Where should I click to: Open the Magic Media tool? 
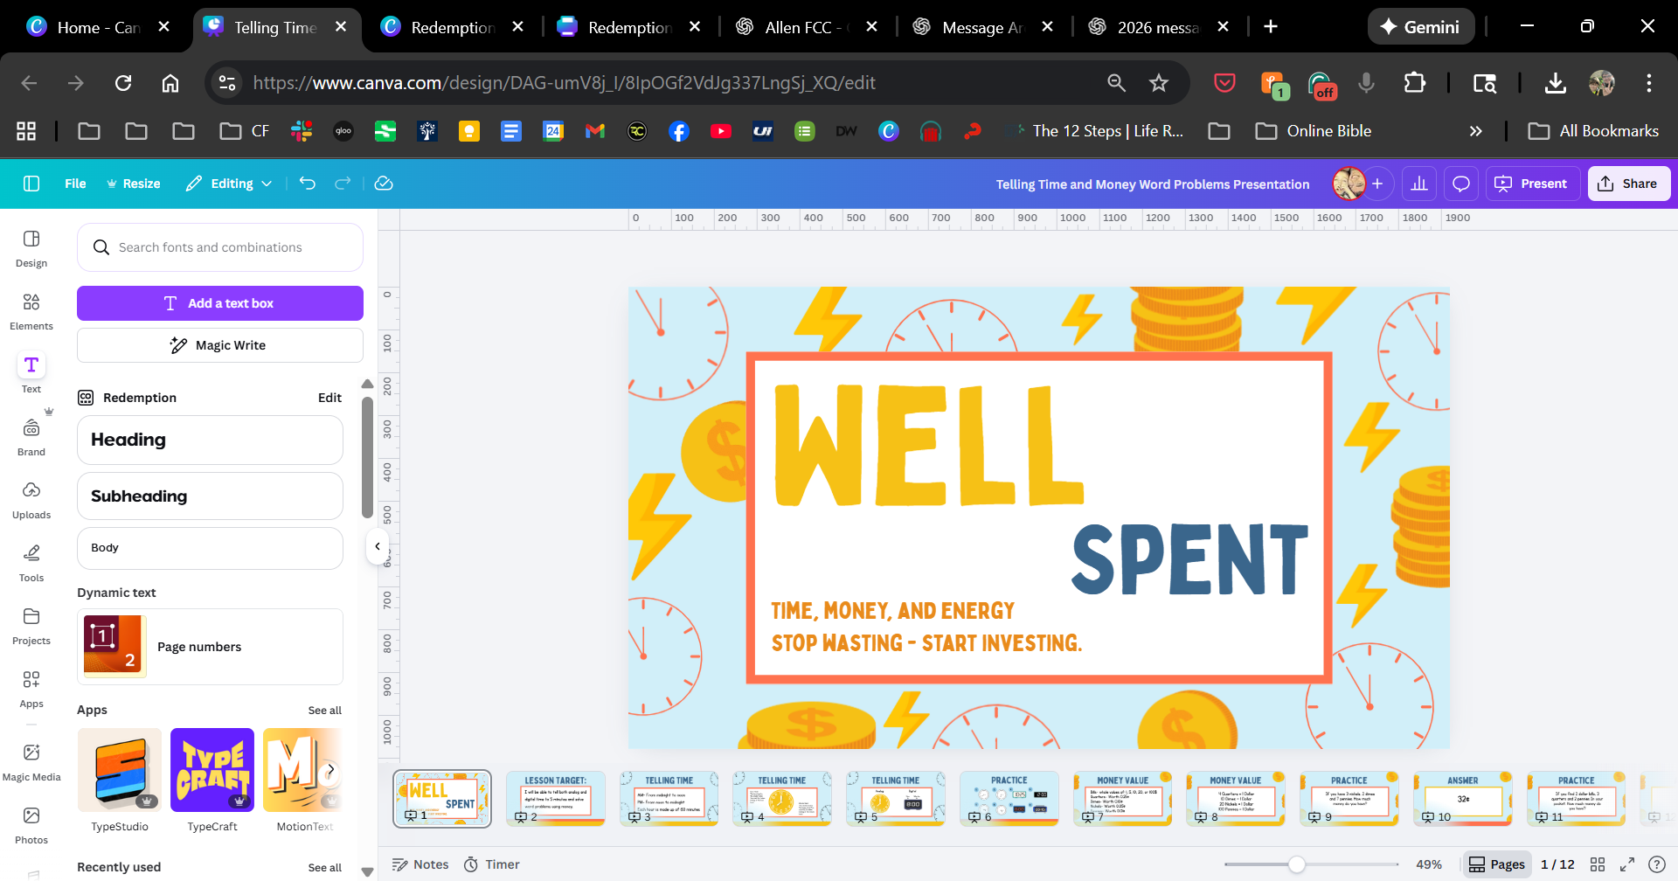click(x=31, y=762)
